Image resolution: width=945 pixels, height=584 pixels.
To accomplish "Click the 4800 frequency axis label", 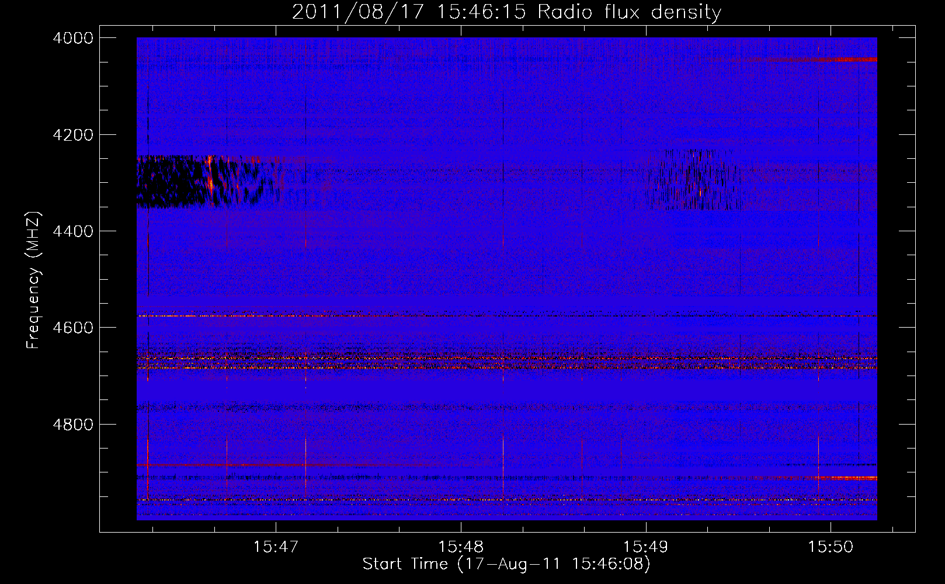I will click(x=73, y=424).
